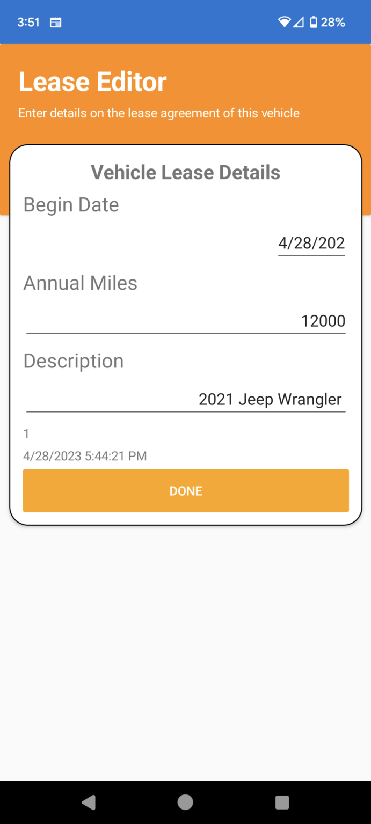Tap the 4/28/2023 5:44:21 PM timestamp
Viewport: 371px width, 824px height.
tap(85, 456)
